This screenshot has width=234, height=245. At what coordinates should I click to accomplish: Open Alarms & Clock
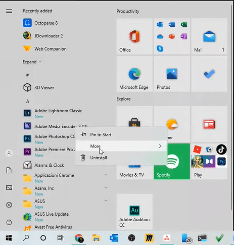click(x=43, y=165)
